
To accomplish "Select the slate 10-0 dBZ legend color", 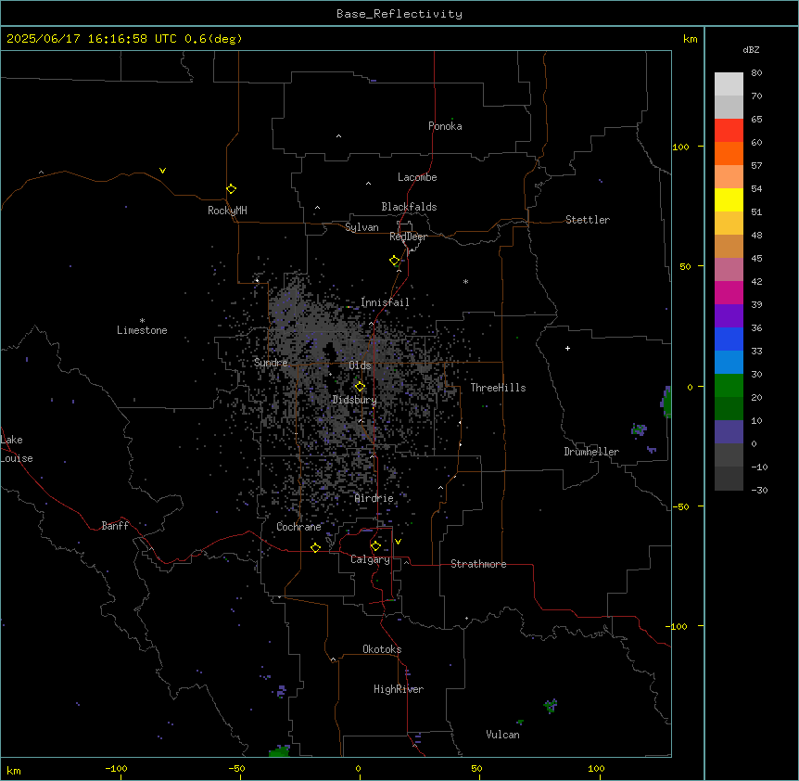I will pyautogui.click(x=729, y=432).
